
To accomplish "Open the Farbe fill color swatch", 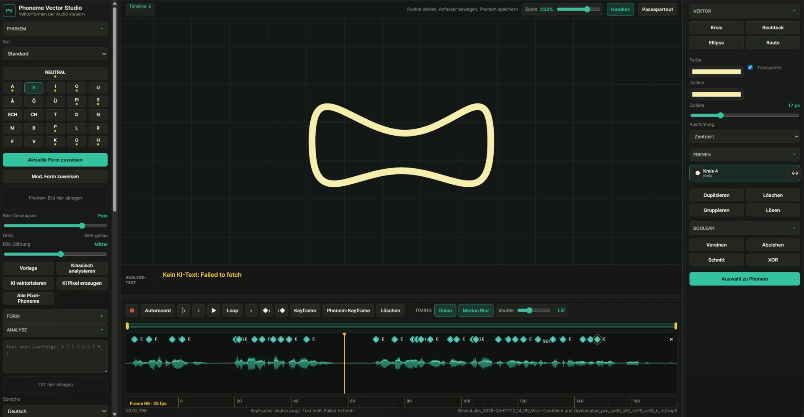I will (x=716, y=72).
